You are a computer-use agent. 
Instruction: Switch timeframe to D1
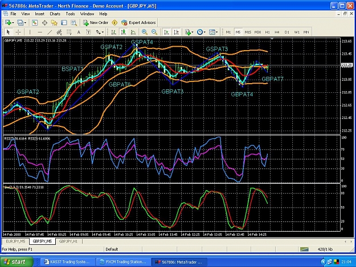tap(287, 32)
